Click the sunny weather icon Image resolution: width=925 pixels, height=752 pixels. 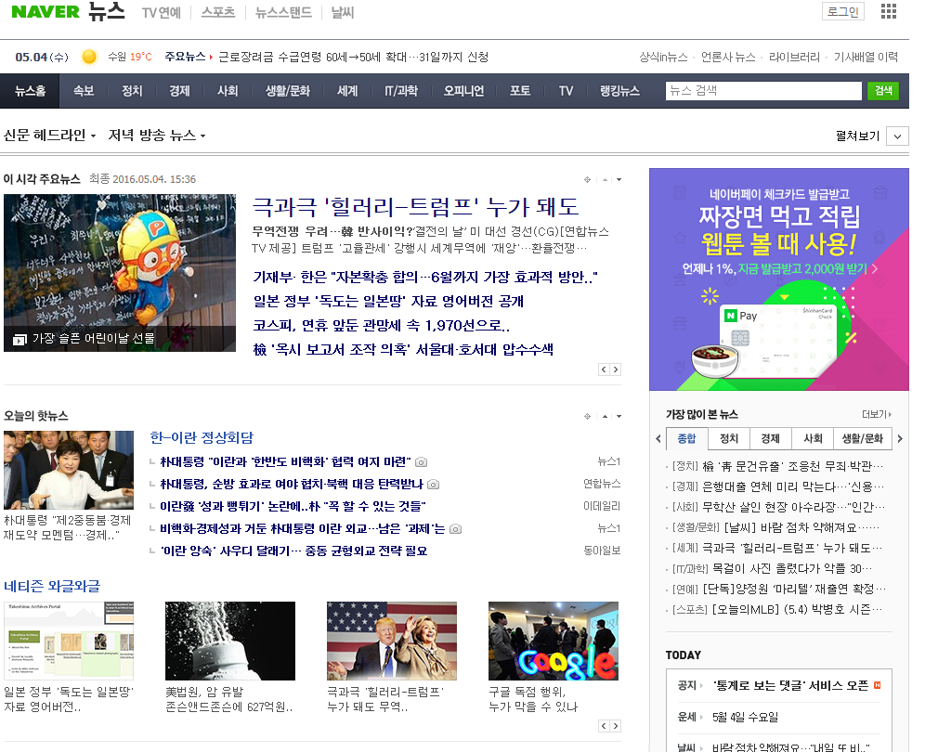point(89,57)
